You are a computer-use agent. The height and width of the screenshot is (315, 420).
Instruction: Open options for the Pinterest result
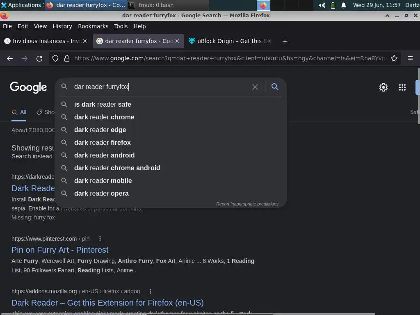point(100,238)
